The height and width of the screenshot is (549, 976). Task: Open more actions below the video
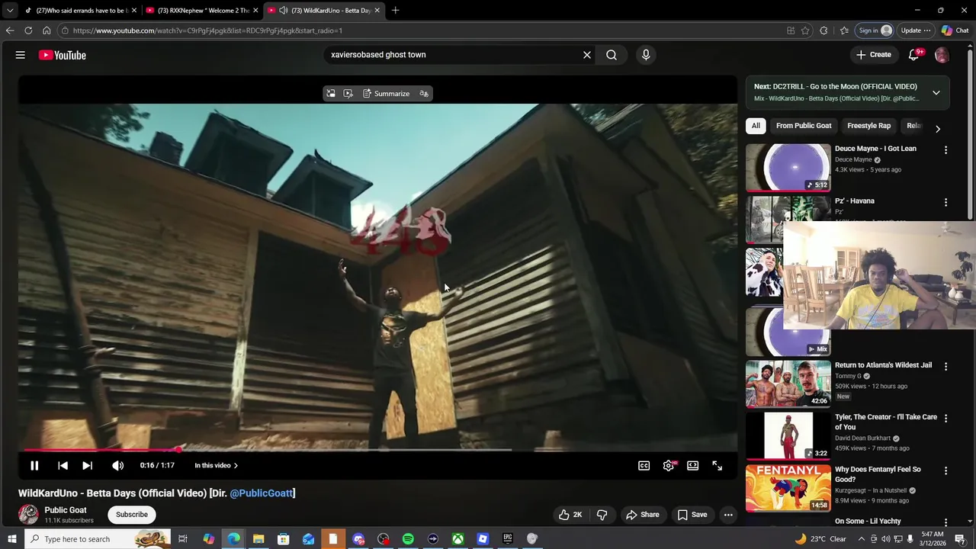tap(728, 515)
